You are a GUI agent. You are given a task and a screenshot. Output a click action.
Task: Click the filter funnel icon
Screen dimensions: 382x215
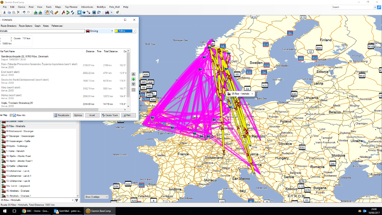coord(76,200)
